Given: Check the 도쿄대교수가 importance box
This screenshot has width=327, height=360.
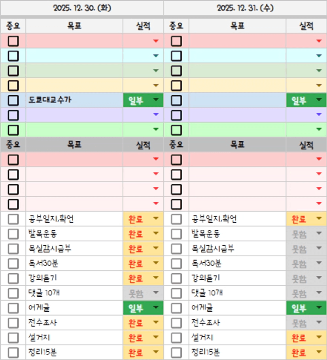Looking at the screenshot, I should click(13, 100).
